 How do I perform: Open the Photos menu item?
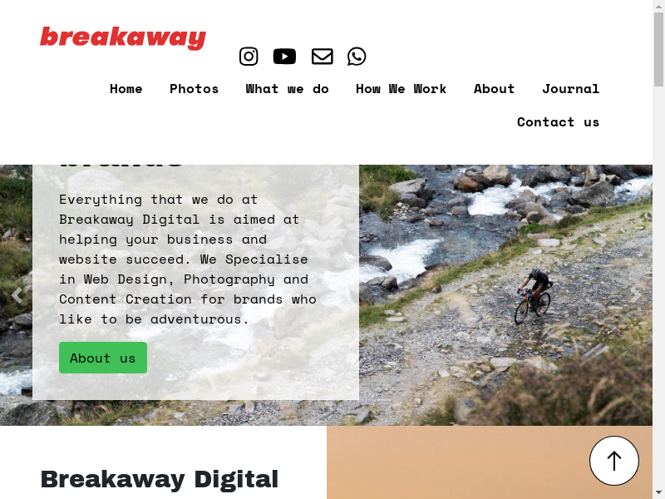[195, 89]
